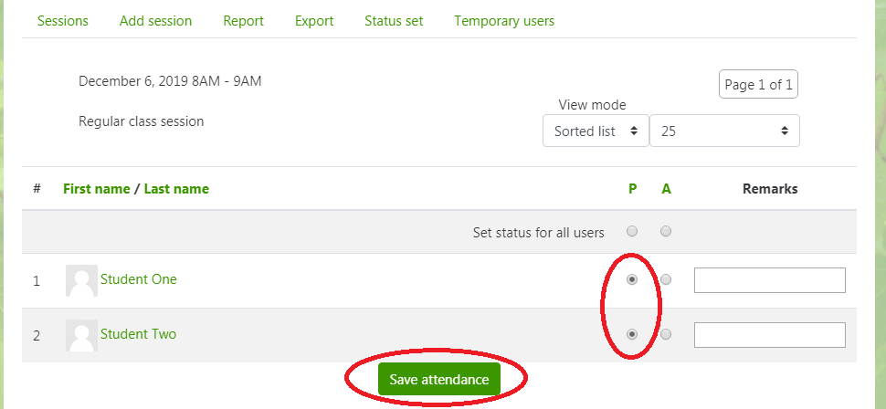This screenshot has height=409, width=886.
Task: Select the Status set tab
Action: tap(394, 21)
